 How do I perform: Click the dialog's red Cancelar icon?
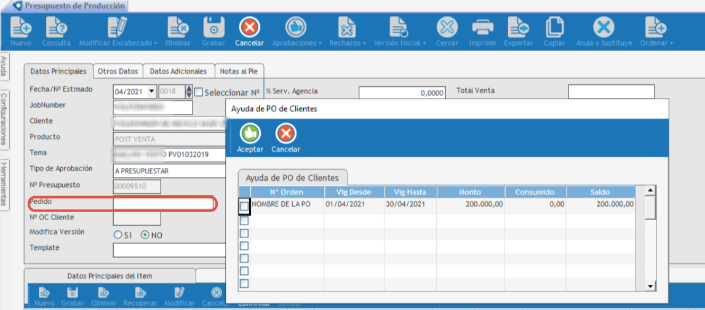(x=285, y=133)
